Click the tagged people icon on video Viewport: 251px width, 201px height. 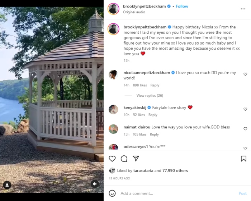tap(7, 185)
